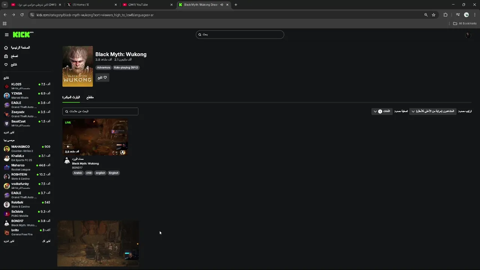Click the capitalized English stream tag
The width and height of the screenshot is (480, 270).
[x=114, y=173]
